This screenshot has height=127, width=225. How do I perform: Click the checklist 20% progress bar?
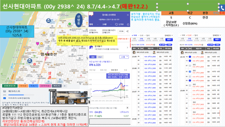click(x=21, y=95)
